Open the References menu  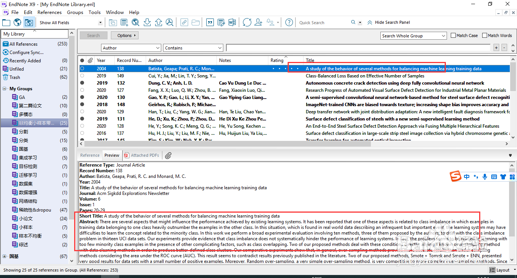pos(50,12)
